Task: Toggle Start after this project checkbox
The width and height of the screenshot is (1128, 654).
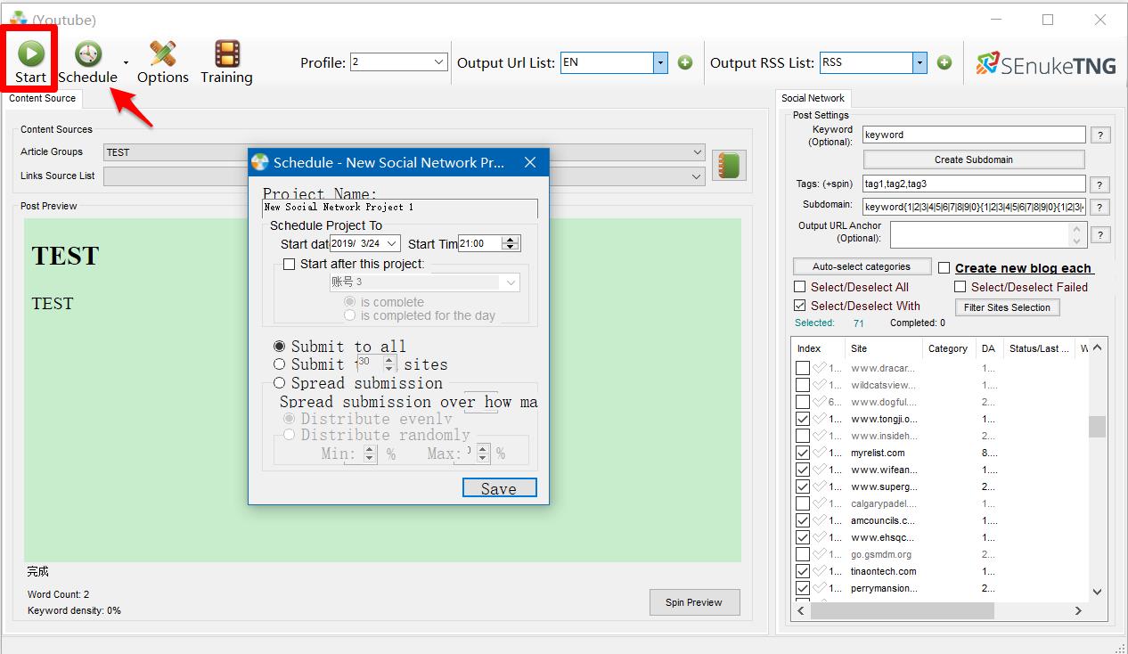Action: tap(289, 264)
